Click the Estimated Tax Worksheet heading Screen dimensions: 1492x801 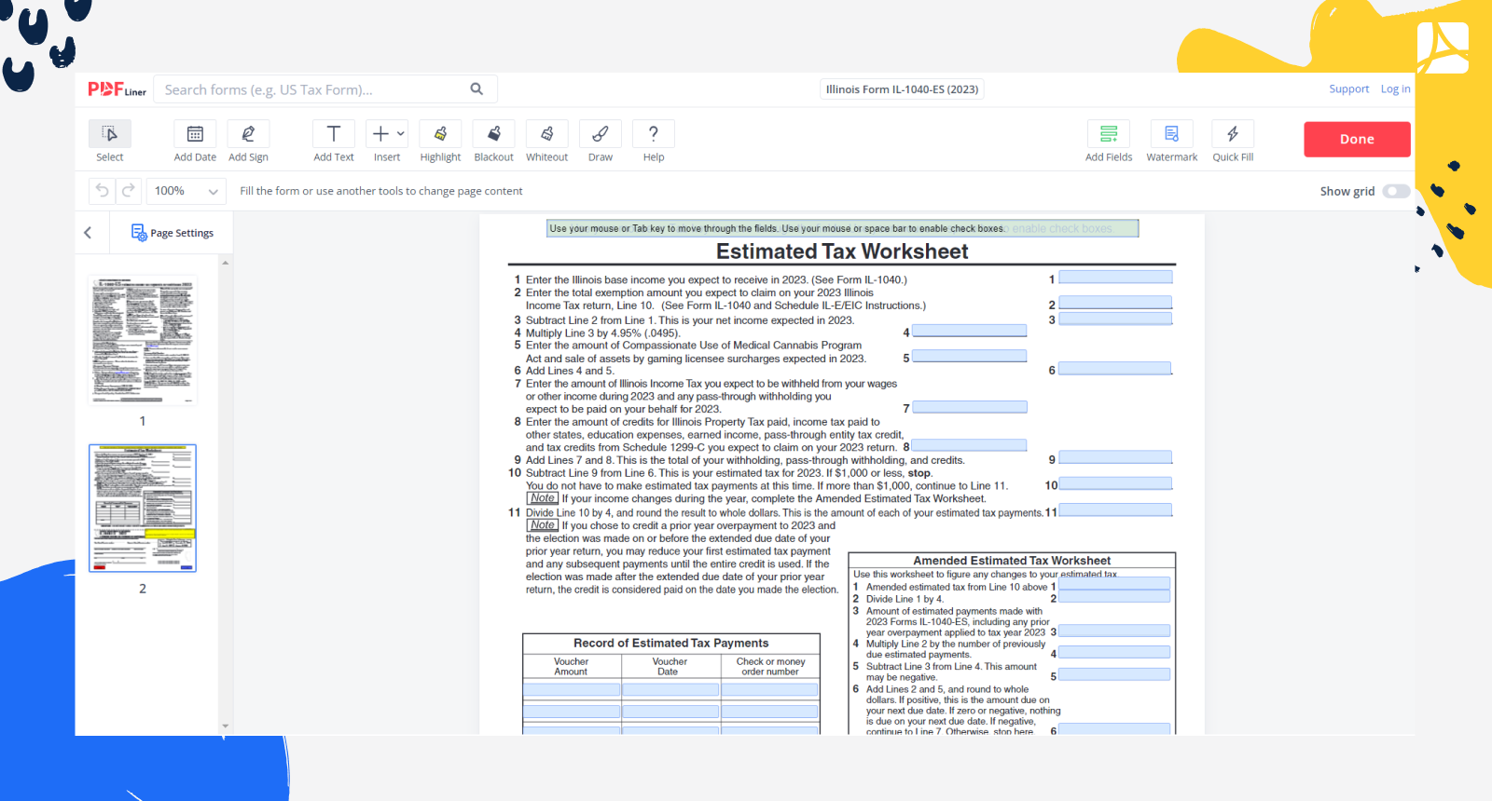pyautogui.click(x=842, y=251)
